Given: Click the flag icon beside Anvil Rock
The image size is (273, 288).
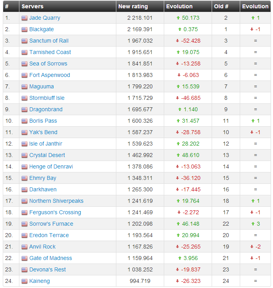Looking at the screenshot, I should (x=24, y=247).
